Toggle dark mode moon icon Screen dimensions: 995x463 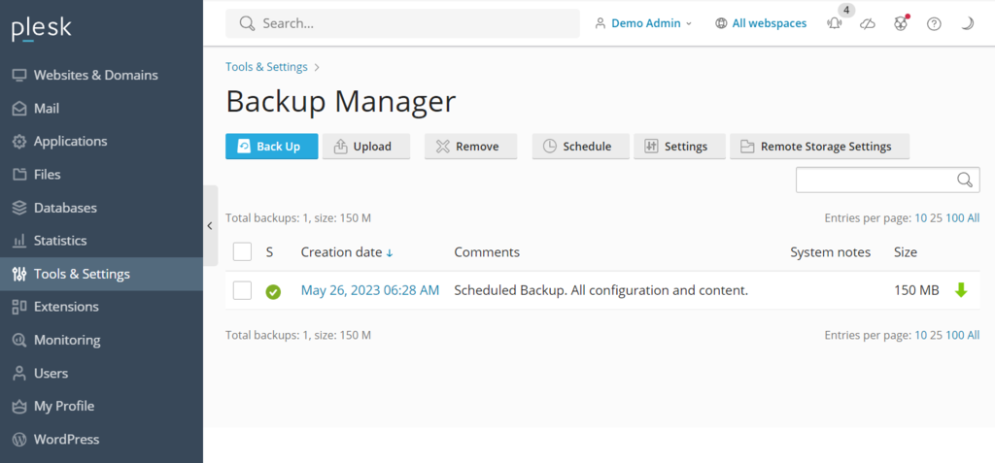point(967,24)
